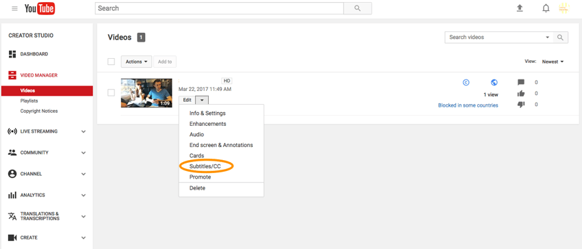Screen dimensions: 582x249
Task: Expand the Analytics section chevron
Action: (84, 195)
